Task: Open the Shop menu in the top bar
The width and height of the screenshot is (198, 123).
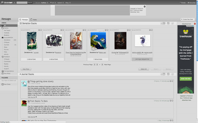Action: point(67,3)
